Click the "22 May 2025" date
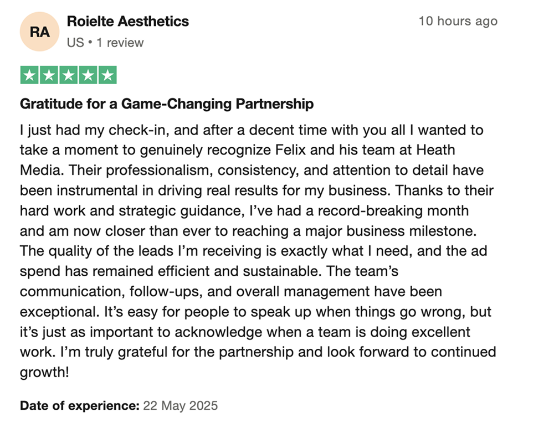This screenshot has width=554, height=423. (x=180, y=406)
